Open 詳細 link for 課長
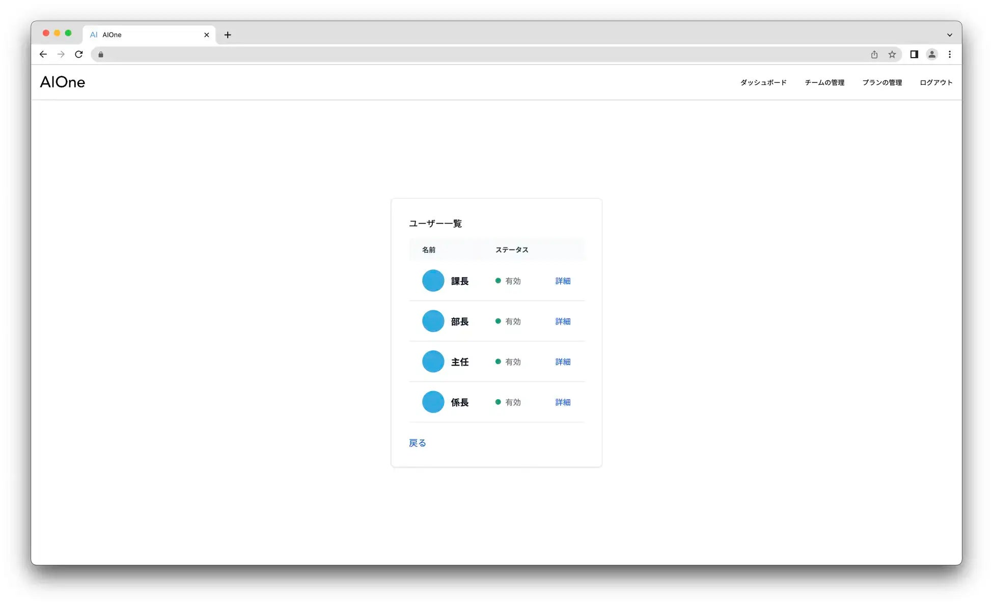This screenshot has width=993, height=606. 562,281
